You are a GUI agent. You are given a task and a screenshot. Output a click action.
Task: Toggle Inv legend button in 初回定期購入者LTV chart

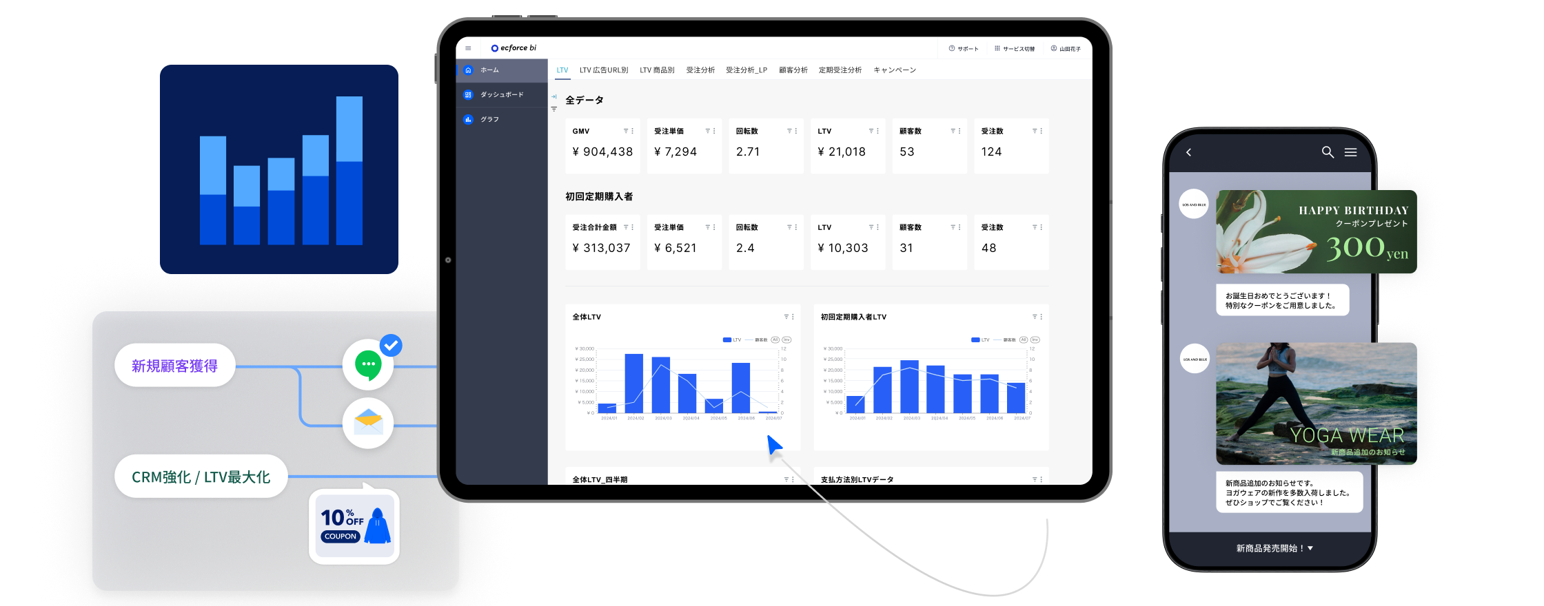click(x=1035, y=339)
